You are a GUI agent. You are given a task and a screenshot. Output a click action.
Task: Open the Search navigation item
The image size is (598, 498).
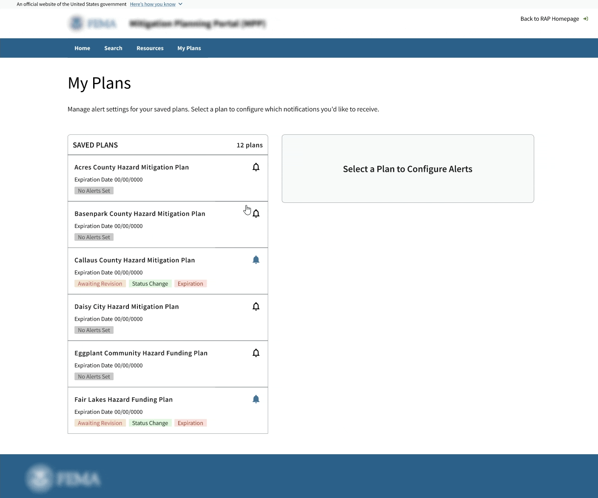click(x=113, y=48)
